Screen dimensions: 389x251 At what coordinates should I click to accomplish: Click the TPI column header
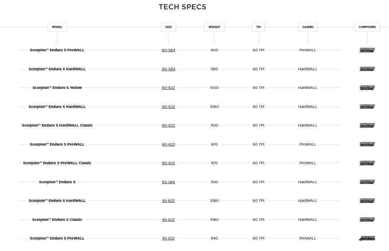pos(258,27)
